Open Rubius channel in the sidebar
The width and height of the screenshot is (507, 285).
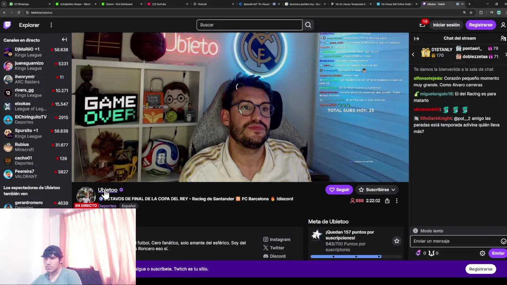36,147
